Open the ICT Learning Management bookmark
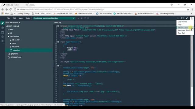The image size is (195, 109). (20, 13)
